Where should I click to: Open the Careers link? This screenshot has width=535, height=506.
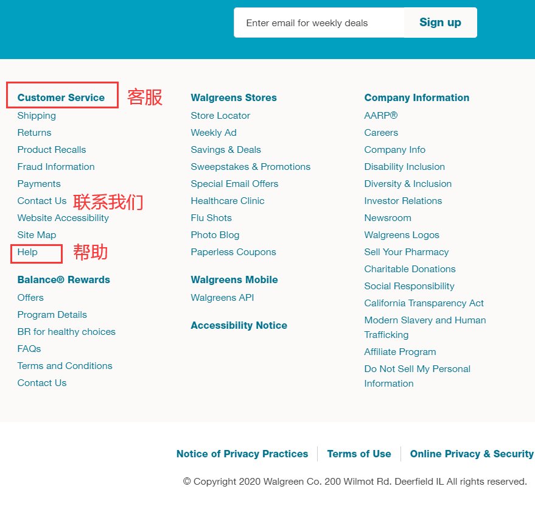[x=381, y=133]
